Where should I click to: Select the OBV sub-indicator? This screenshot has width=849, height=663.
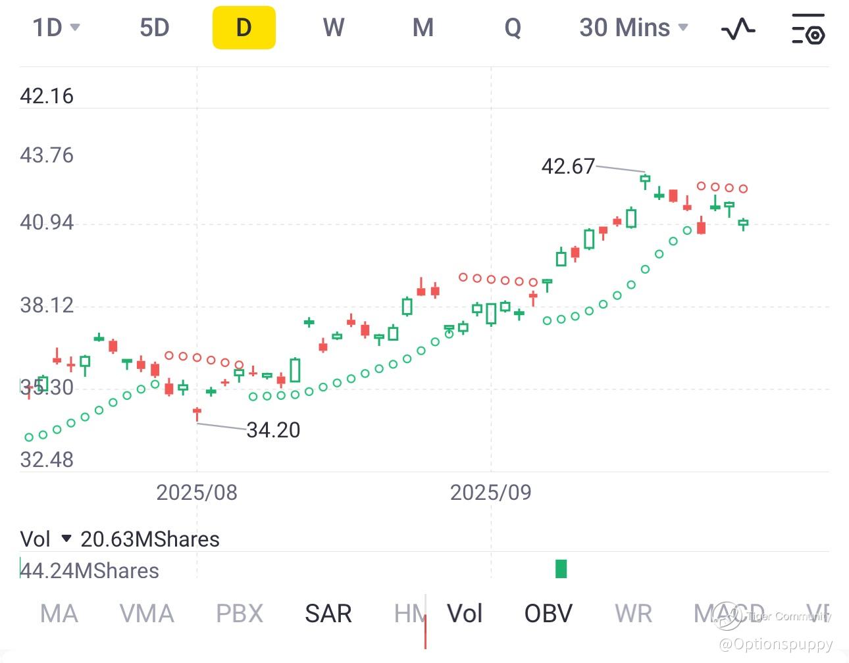[548, 614]
